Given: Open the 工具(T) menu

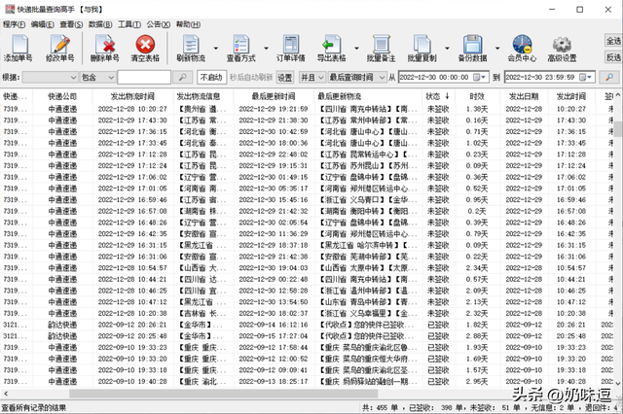Looking at the screenshot, I should 129,24.
